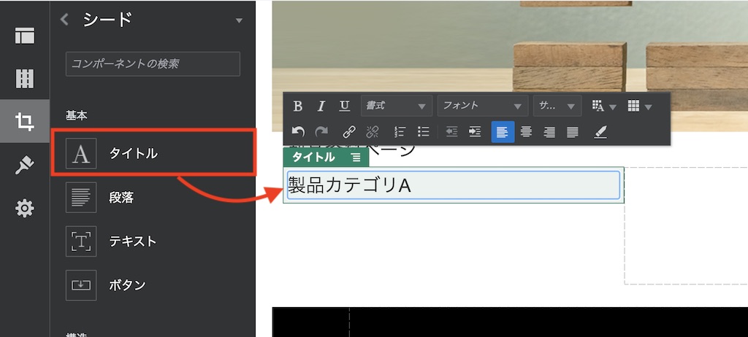The width and height of the screenshot is (748, 337).
Task: Click the 基本 section heading
Action: pos(76,116)
